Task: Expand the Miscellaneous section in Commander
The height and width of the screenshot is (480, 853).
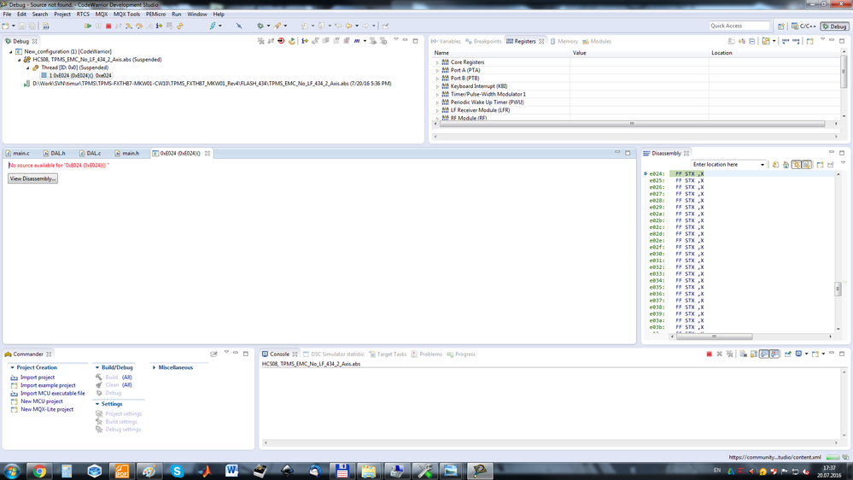Action: tap(154, 367)
